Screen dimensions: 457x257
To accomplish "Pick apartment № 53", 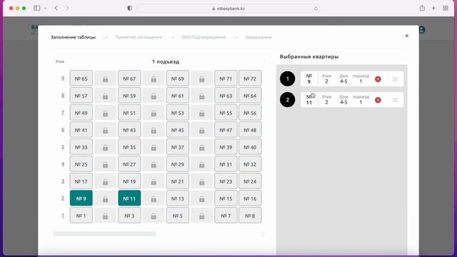I will tap(178, 113).
